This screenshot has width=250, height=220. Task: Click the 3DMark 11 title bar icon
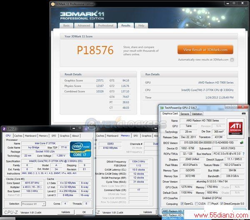coord(53,4)
